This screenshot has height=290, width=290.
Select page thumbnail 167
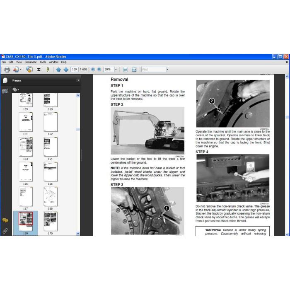26,196
